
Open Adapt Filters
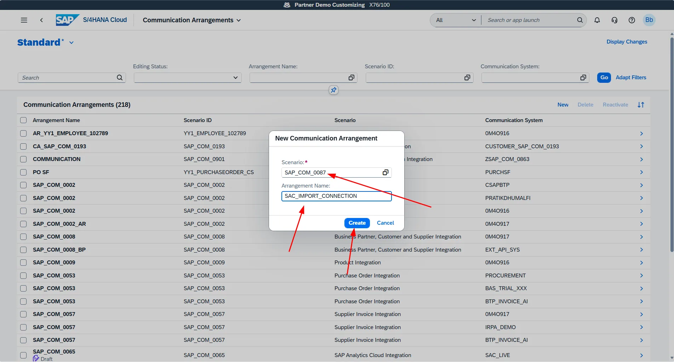(x=631, y=77)
